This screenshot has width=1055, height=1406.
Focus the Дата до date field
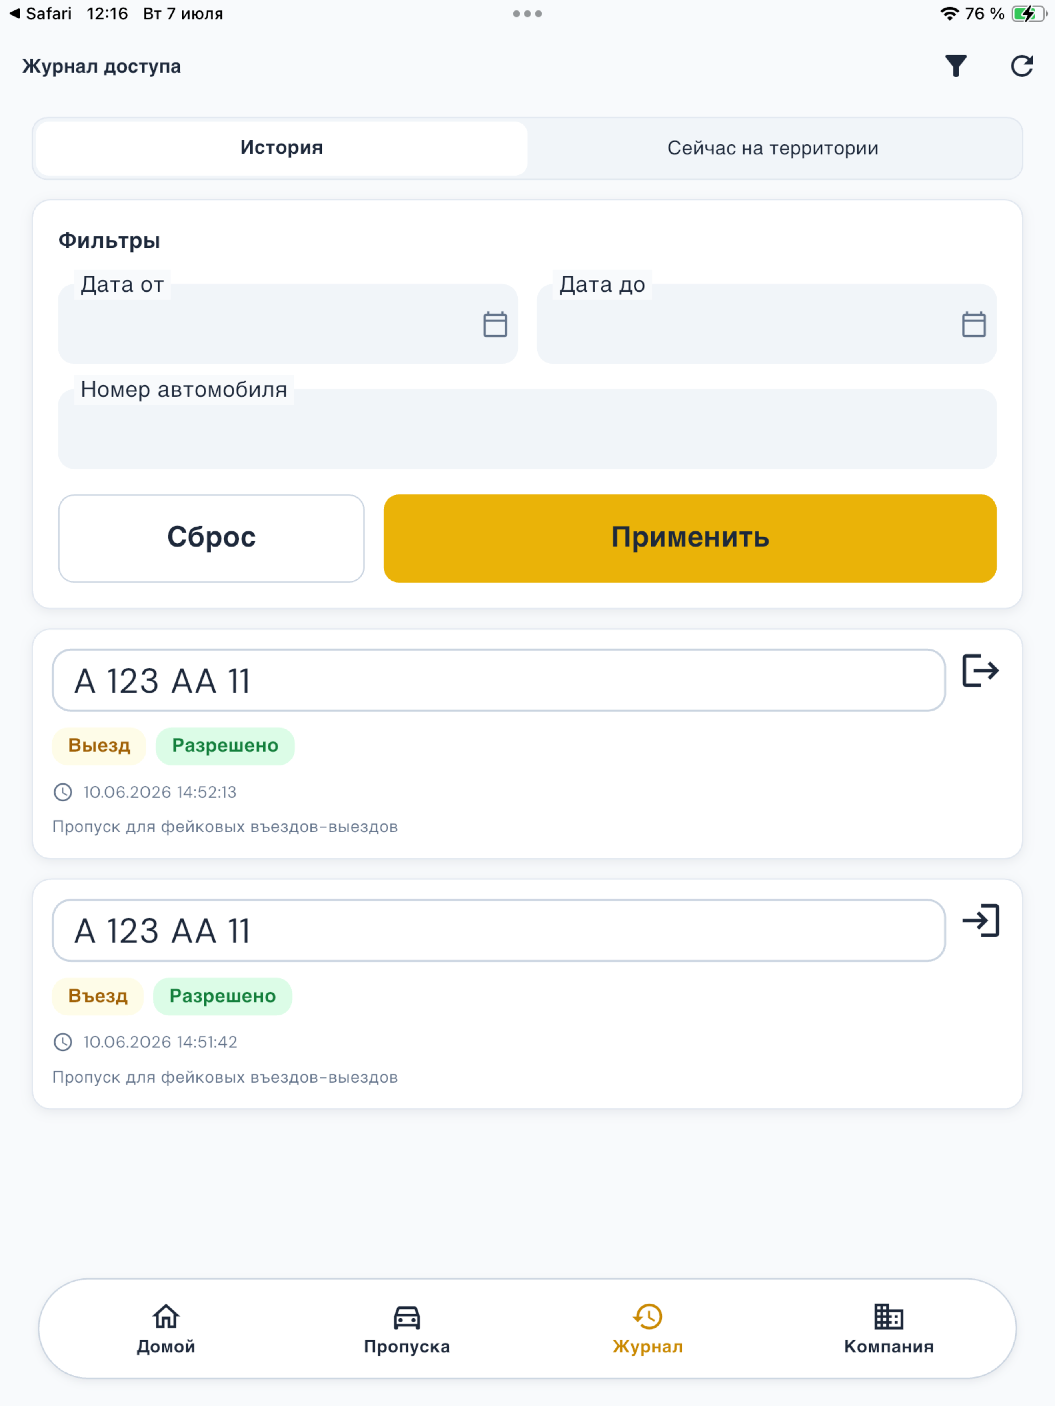pos(766,324)
